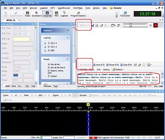Open the Default macro set dropdown
The width and height of the screenshot is (165, 140).
click(x=118, y=69)
